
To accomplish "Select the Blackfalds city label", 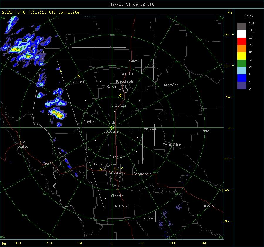I will (x=125, y=81).
